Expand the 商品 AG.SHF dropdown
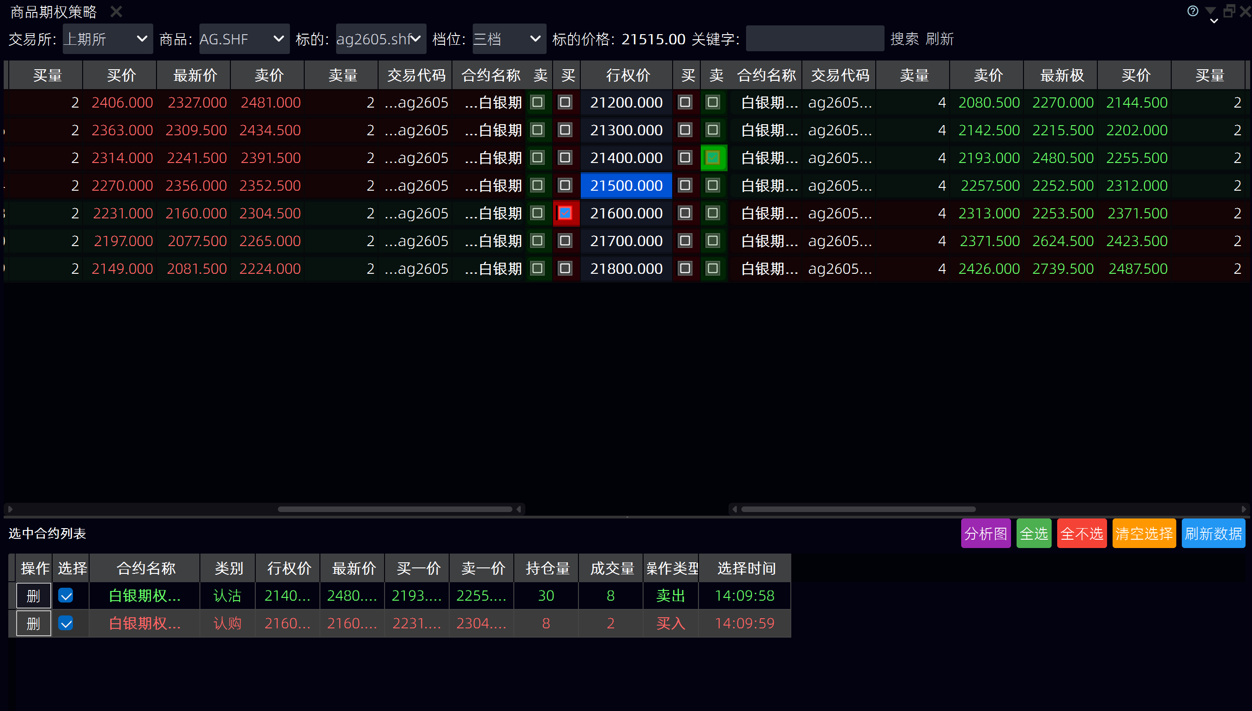The height and width of the screenshot is (711, 1252). (x=244, y=39)
